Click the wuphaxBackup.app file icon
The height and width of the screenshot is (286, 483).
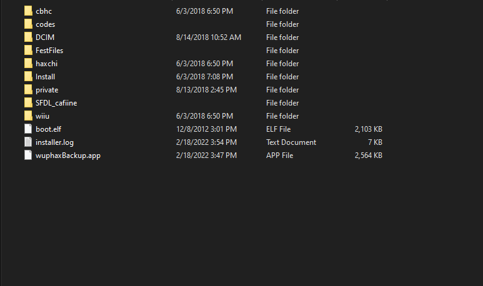click(28, 155)
